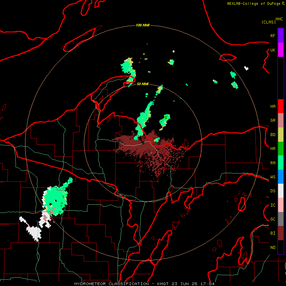
Task: Click the 'HR' legend label
Action: [273, 149]
